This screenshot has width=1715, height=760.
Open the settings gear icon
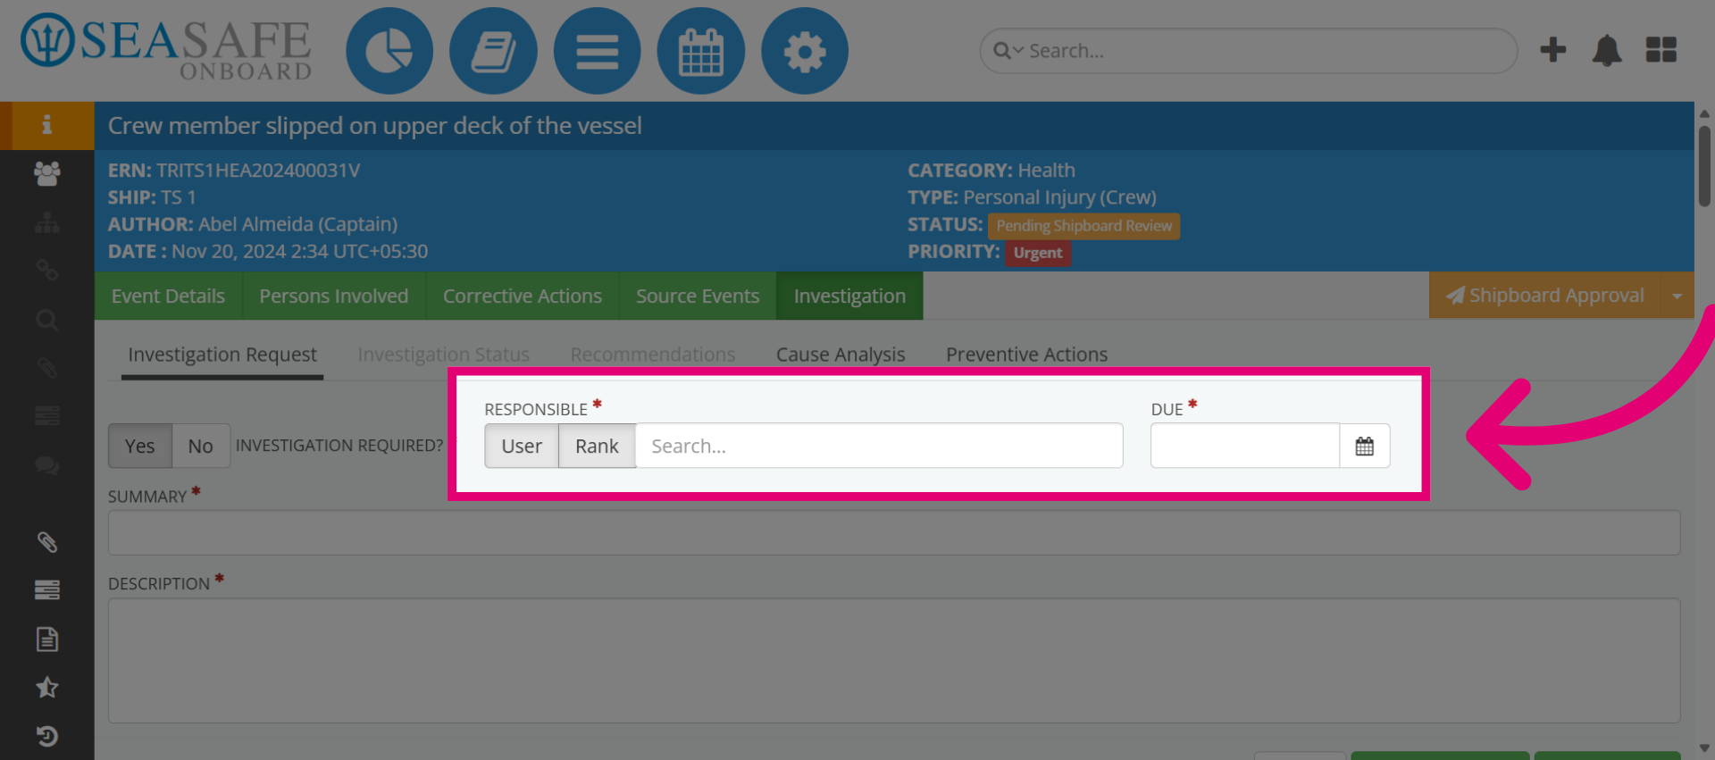point(805,51)
